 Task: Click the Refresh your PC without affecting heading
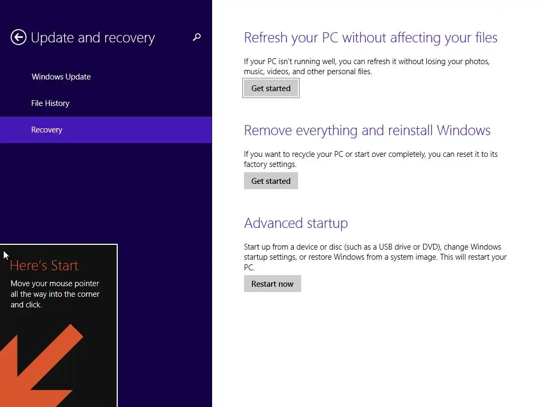coord(371,38)
